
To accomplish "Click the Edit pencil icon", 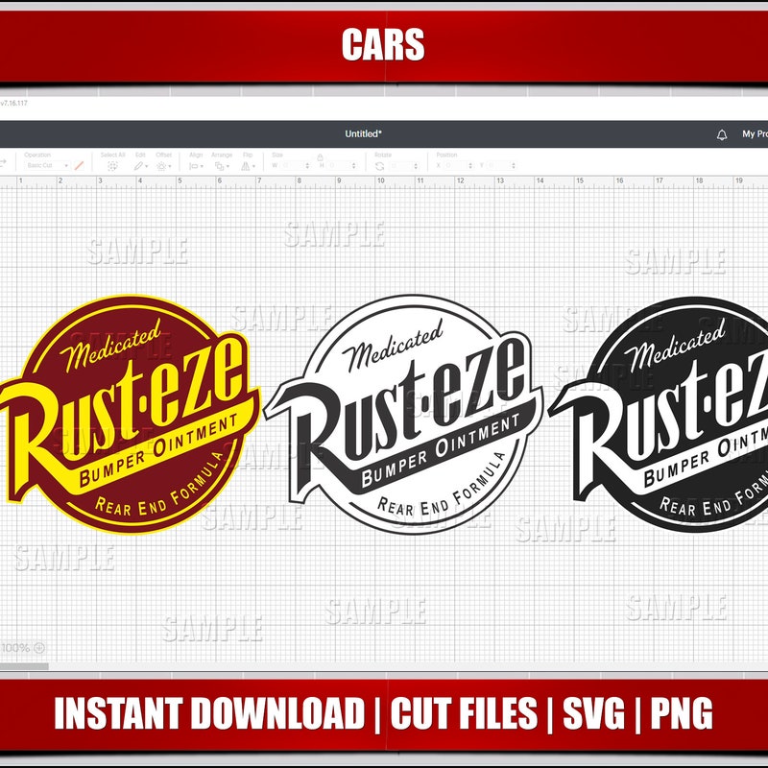I will click(137, 165).
